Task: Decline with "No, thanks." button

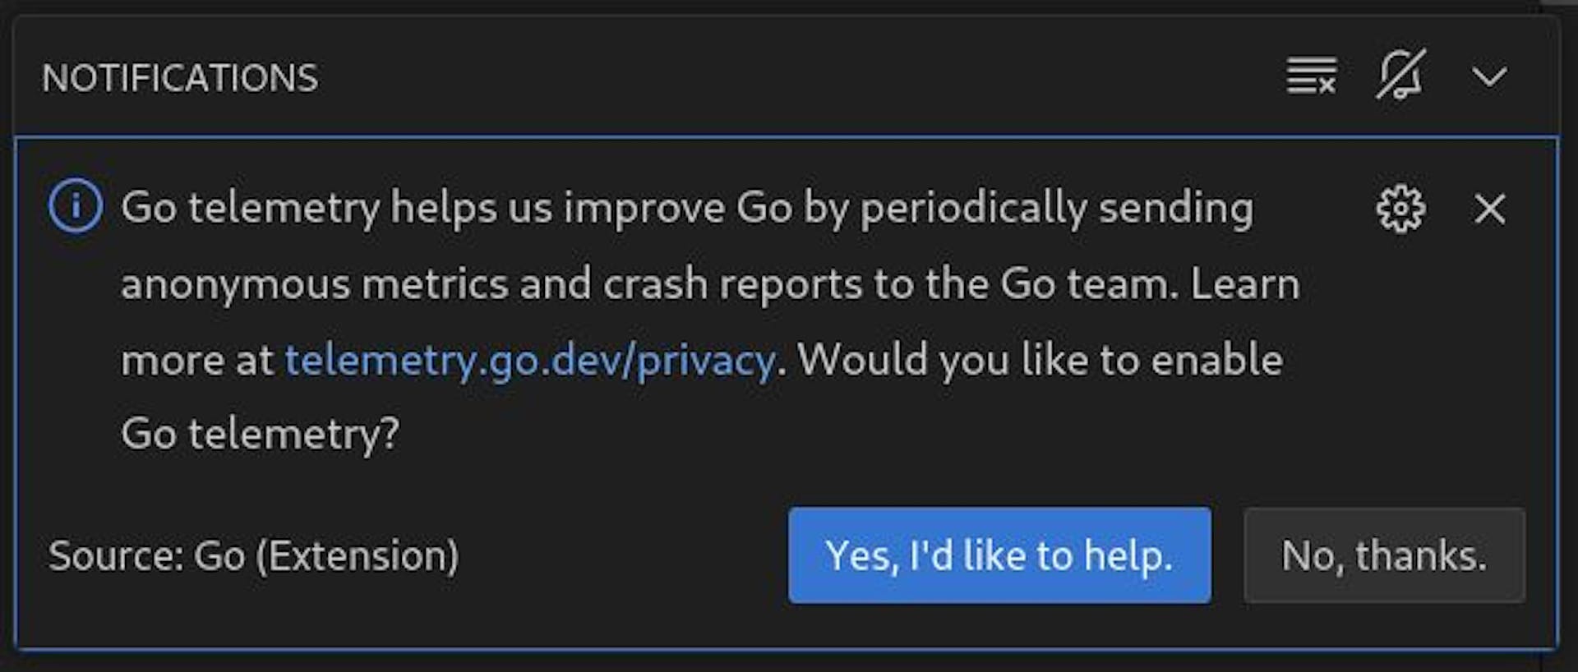Action: (1384, 555)
